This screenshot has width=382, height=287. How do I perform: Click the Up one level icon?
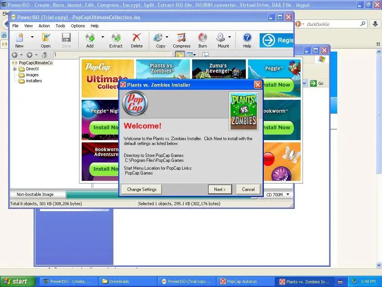pyautogui.click(x=45, y=55)
